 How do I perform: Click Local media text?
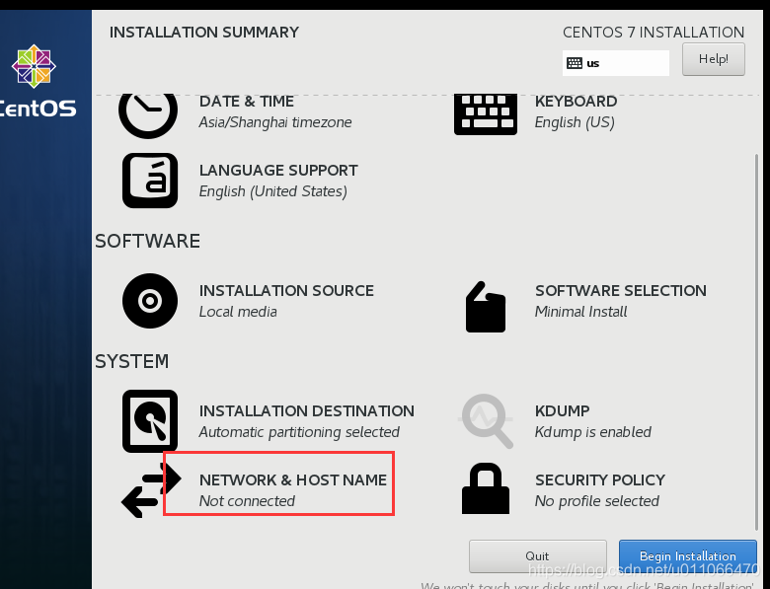point(238,312)
